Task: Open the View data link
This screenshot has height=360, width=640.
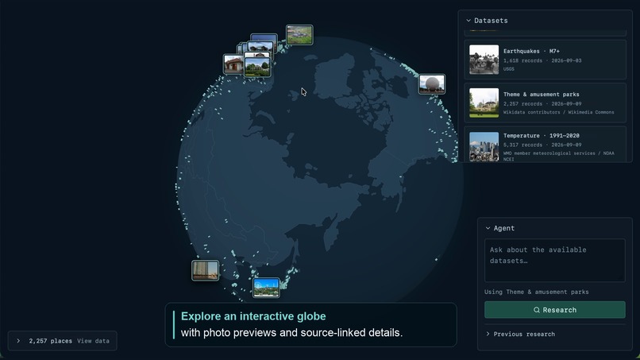Action: [x=93, y=341]
